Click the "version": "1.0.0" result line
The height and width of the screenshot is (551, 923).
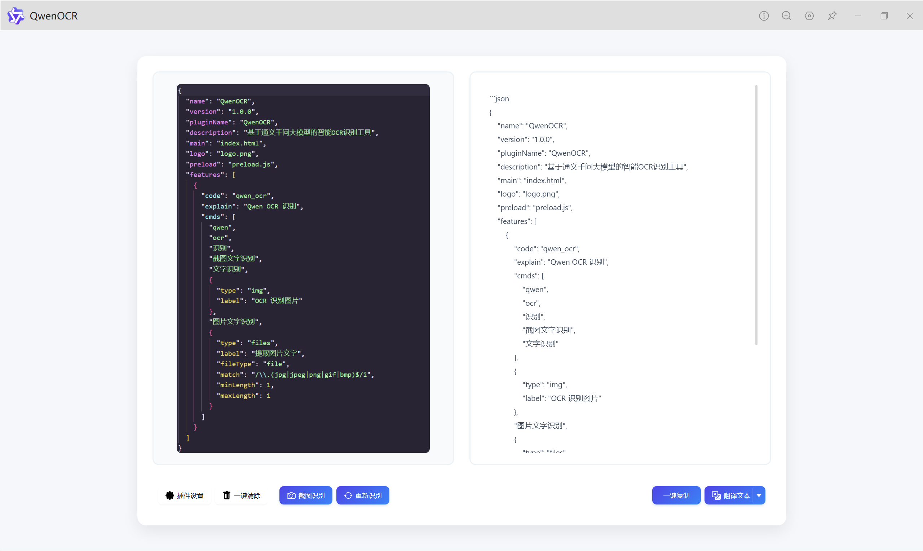526,140
